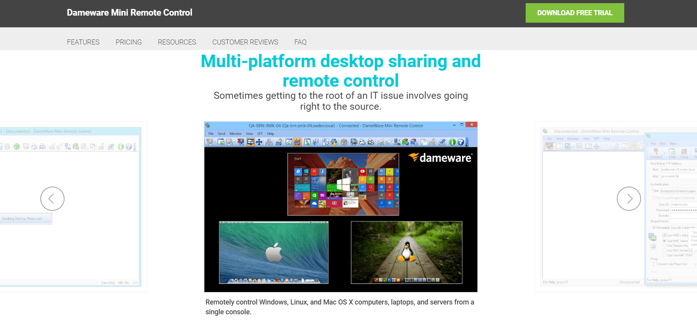Image resolution: width=697 pixels, height=333 pixels.
Task: Click the Multi-platform desktop sharing heading
Action: point(341,71)
